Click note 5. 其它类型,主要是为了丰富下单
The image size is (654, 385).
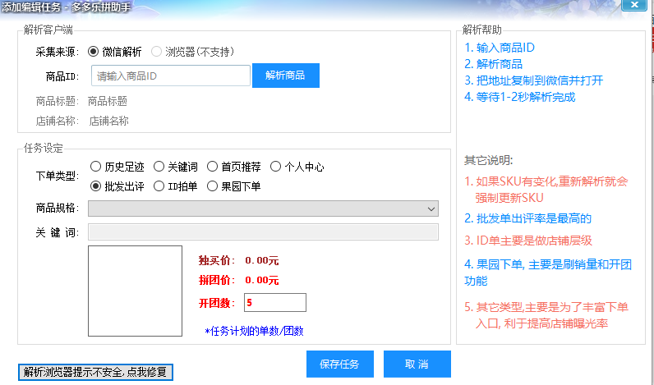pos(546,308)
